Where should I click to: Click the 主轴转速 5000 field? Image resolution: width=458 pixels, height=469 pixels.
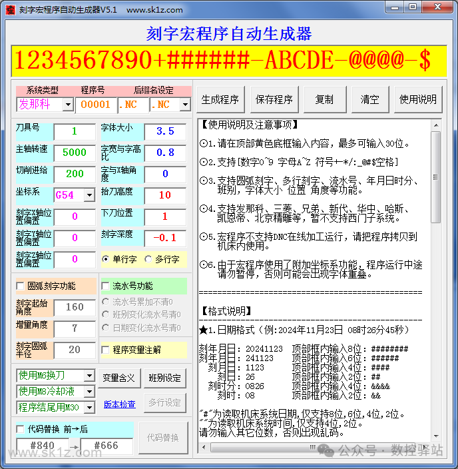[75, 153]
